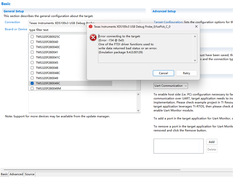The image size is (233, 177).
Task: Check the TMS320F280040 device
Action: (x=32, y=42)
